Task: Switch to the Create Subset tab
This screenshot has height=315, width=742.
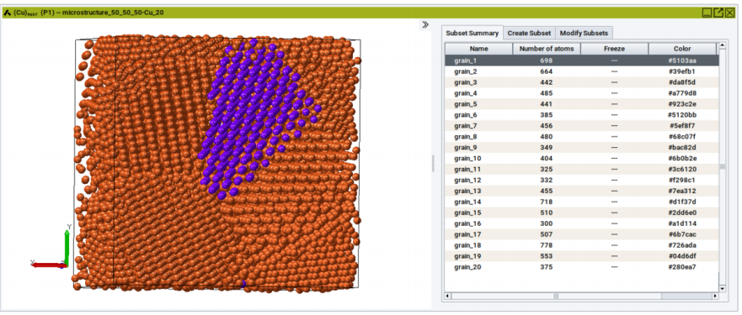Action: (529, 33)
